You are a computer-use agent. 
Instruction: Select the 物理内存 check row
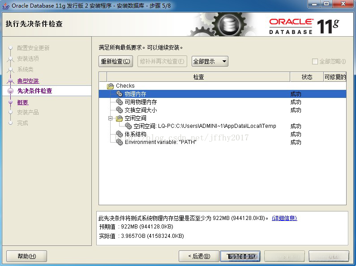[223, 94]
